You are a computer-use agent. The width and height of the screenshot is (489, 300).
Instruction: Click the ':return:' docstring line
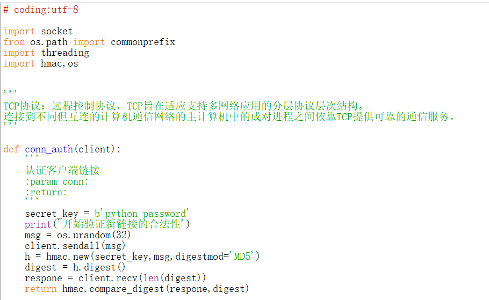click(46, 192)
